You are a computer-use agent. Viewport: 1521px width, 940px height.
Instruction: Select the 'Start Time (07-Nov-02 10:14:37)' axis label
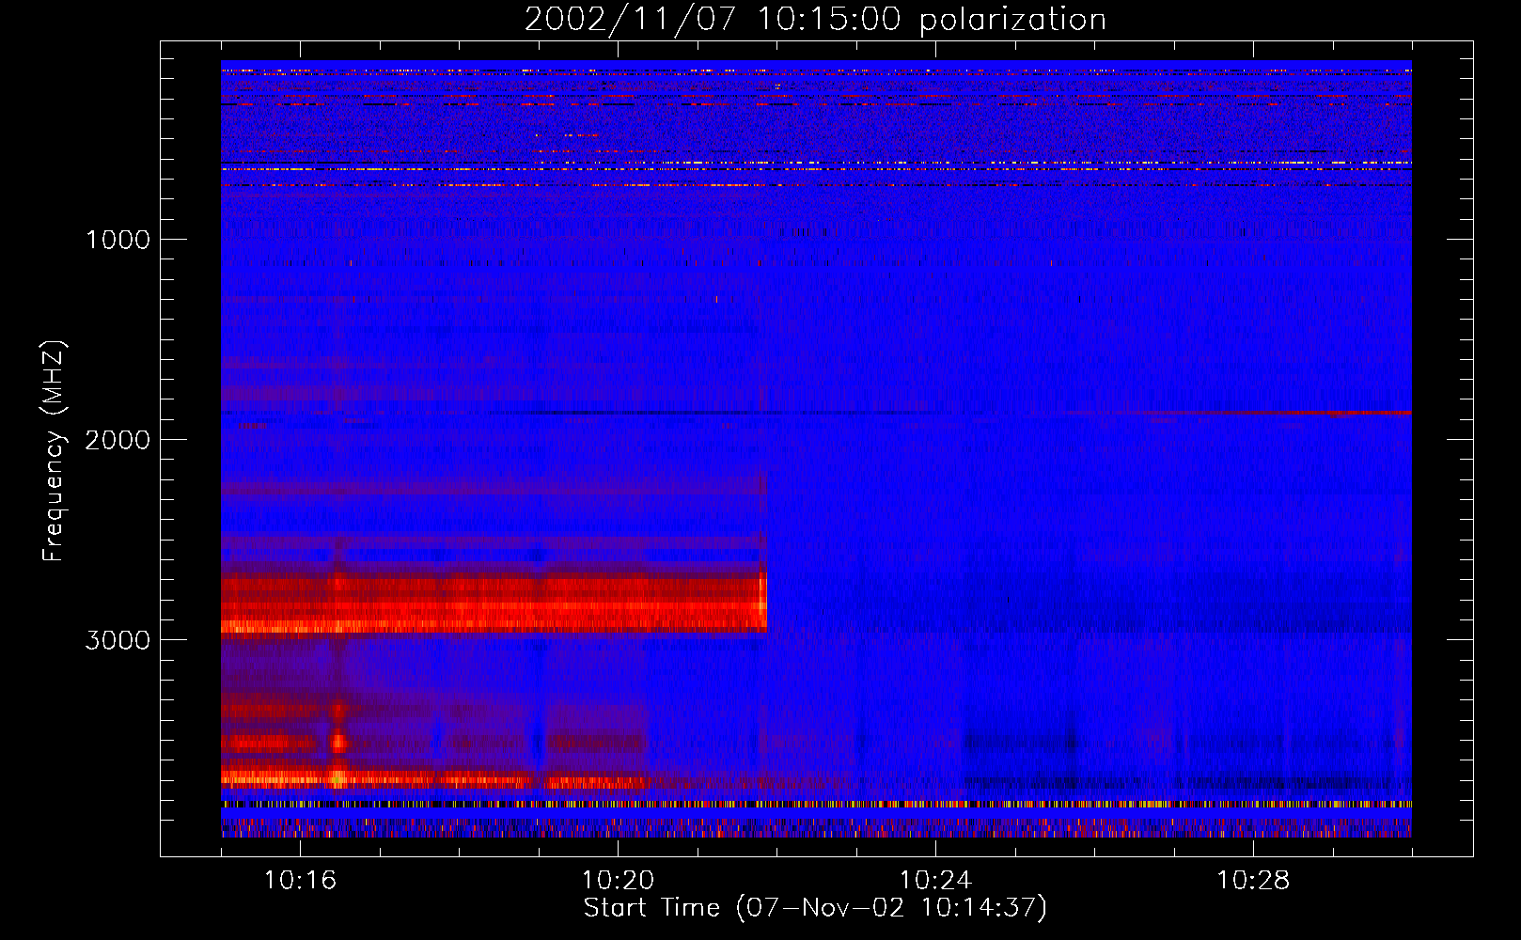(x=815, y=908)
